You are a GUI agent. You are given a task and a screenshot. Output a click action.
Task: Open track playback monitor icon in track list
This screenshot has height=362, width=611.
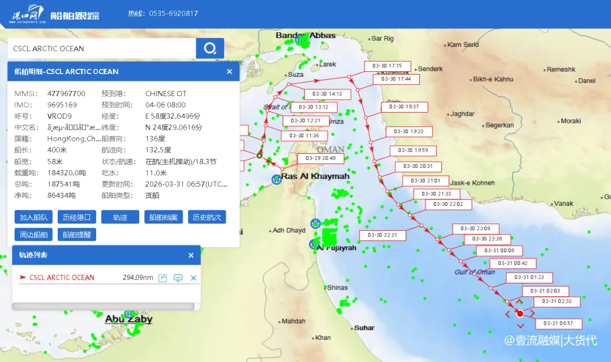[178, 278]
